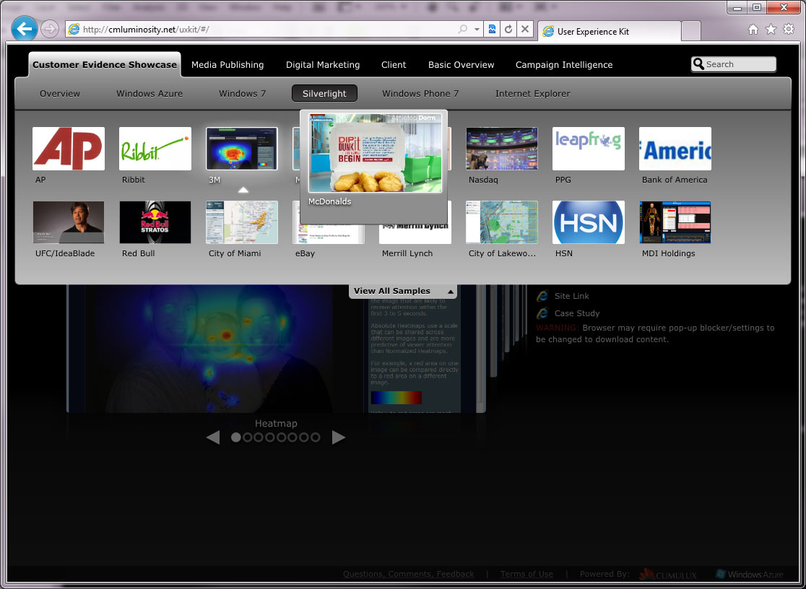This screenshot has width=806, height=589.
Task: Open the Digital Marketing tab
Action: click(x=323, y=65)
